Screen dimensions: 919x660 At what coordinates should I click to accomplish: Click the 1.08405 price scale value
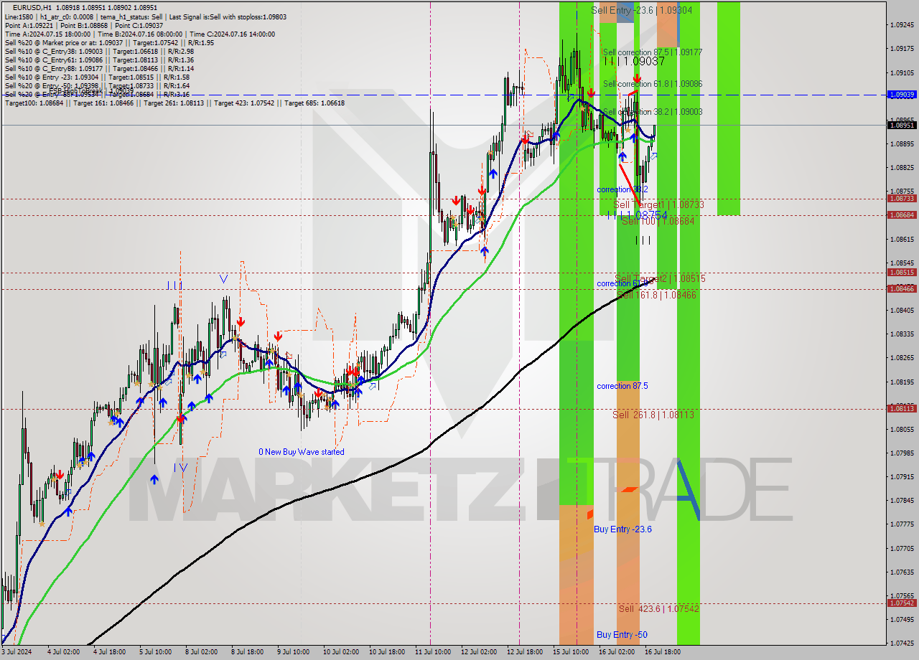click(x=902, y=311)
